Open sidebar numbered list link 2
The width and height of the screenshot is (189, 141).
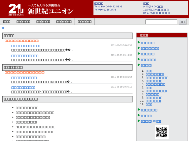[x=155, y=75]
